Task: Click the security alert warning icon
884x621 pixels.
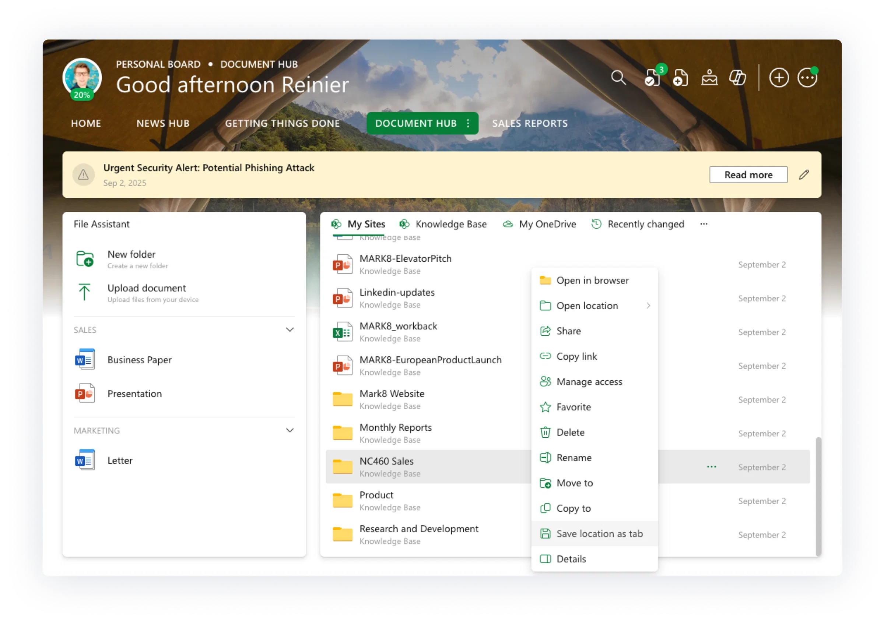Action: pyautogui.click(x=83, y=175)
